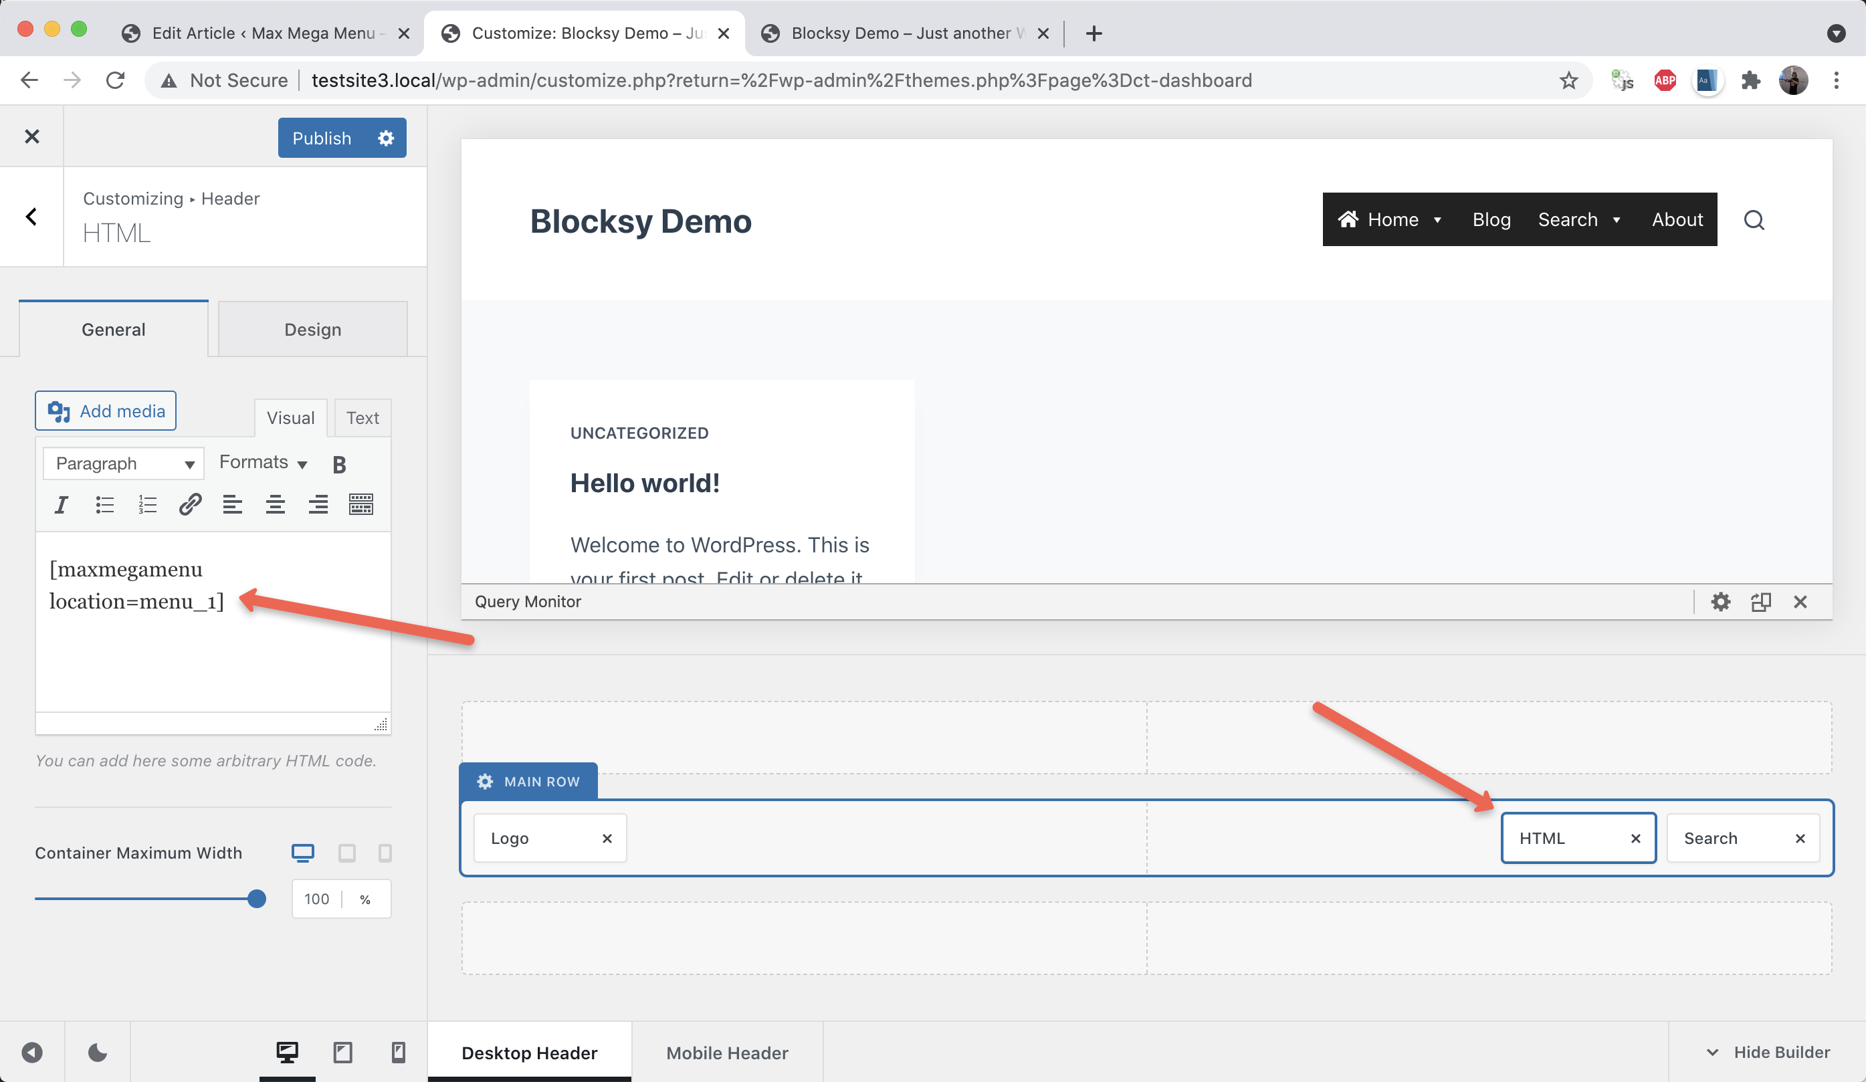Toggle the toolbar kitchen sink icon
1866x1082 pixels.
[360, 505]
